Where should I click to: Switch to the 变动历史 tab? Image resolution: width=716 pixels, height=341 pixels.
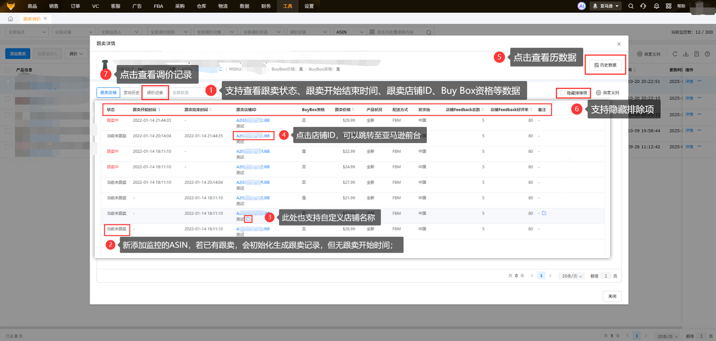[x=131, y=93]
